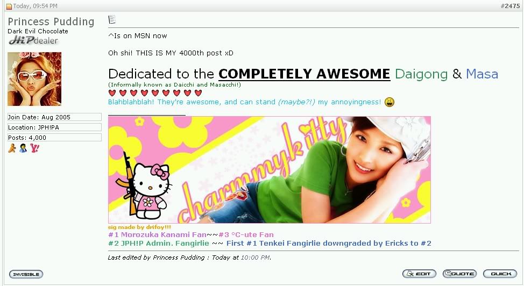Click the Posts: 4,000 field
The width and height of the screenshot is (524, 286).
[54, 138]
